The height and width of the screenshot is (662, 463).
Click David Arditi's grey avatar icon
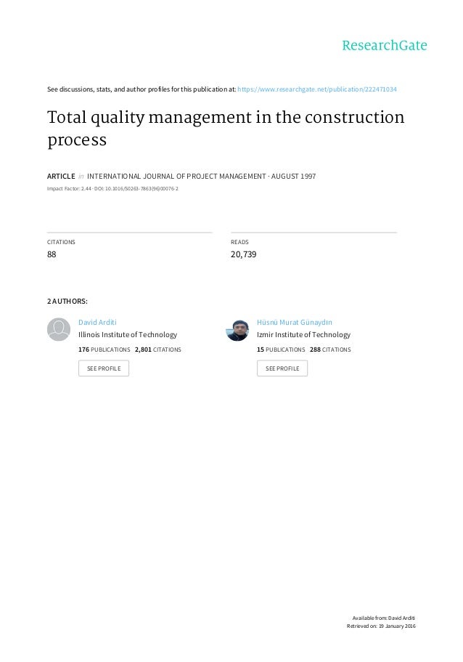(x=58, y=330)
